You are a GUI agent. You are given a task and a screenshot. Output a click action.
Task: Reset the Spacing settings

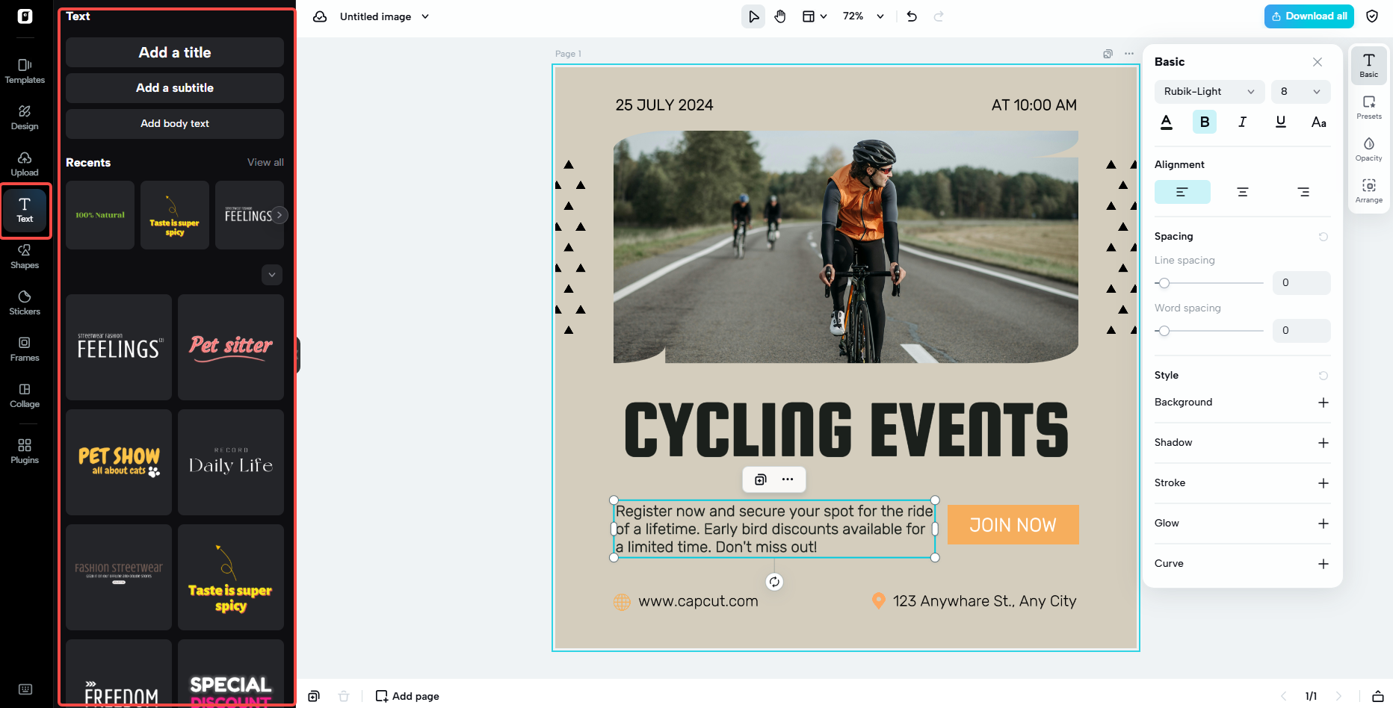(x=1323, y=237)
